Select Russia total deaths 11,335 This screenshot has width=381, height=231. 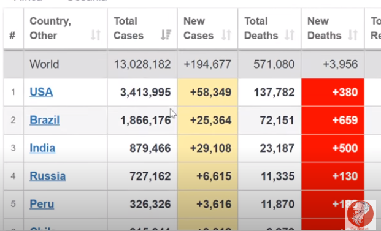[x=278, y=176]
